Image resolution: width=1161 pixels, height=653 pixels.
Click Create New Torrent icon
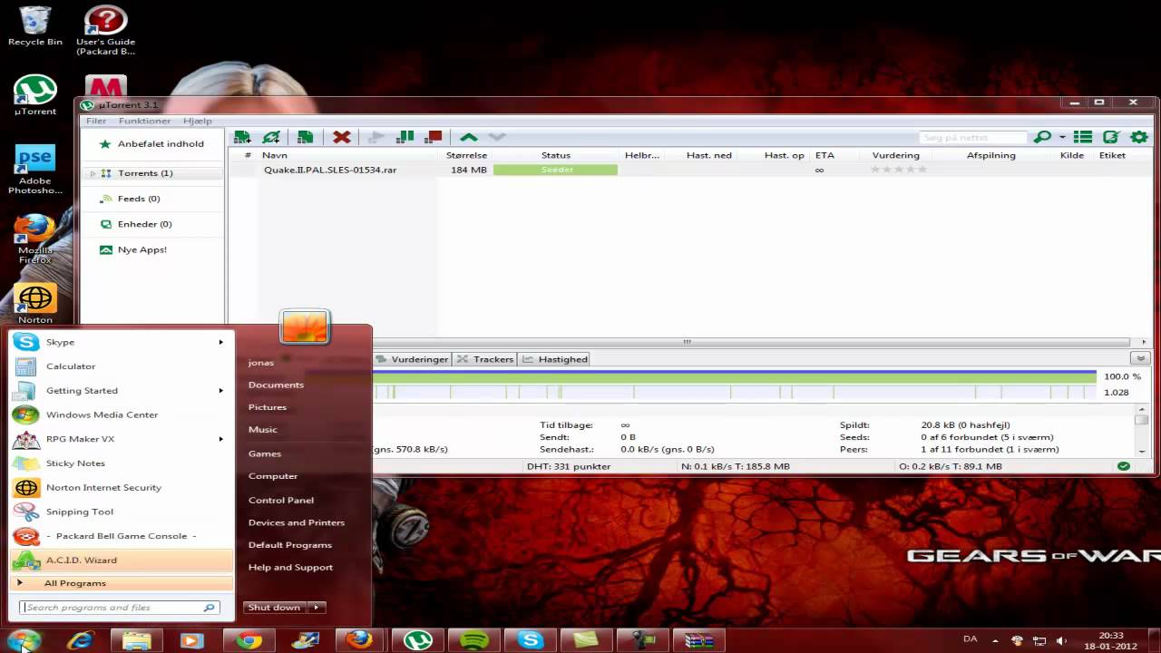[x=306, y=137]
